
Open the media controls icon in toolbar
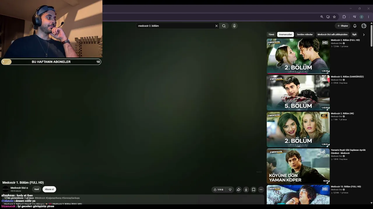point(355,17)
